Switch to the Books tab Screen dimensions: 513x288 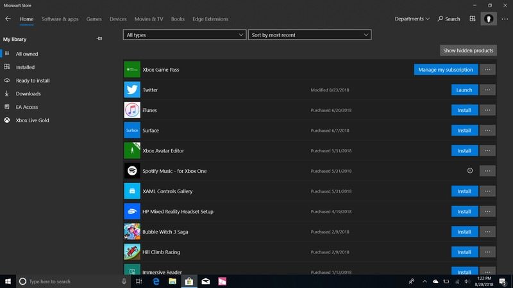[x=178, y=19]
